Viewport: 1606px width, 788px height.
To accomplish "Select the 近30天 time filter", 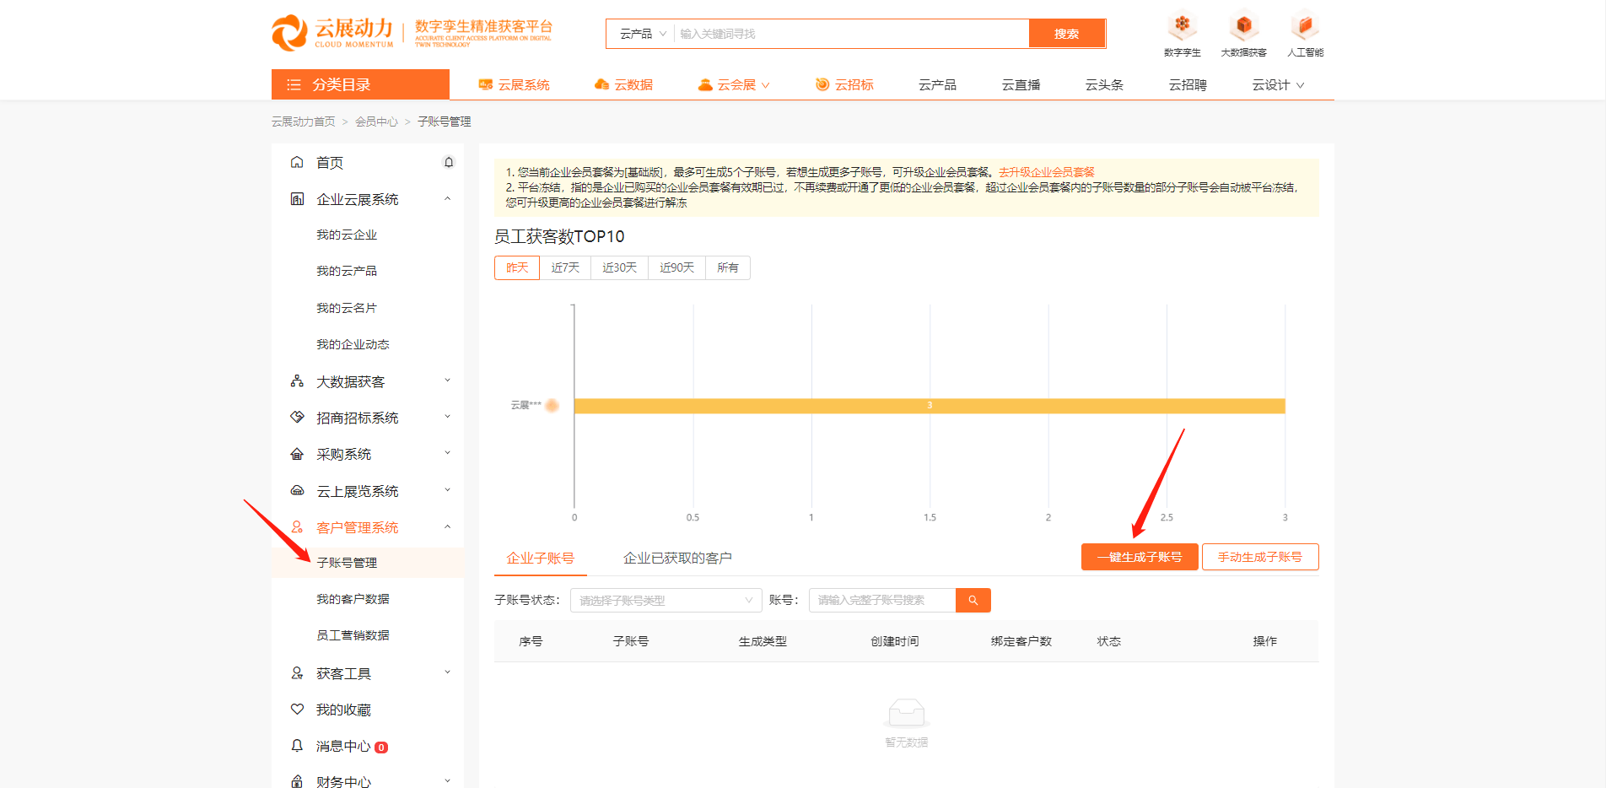I will (x=619, y=267).
